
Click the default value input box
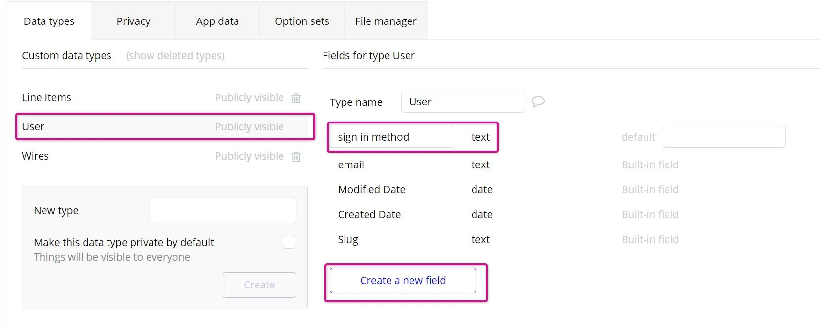point(724,137)
